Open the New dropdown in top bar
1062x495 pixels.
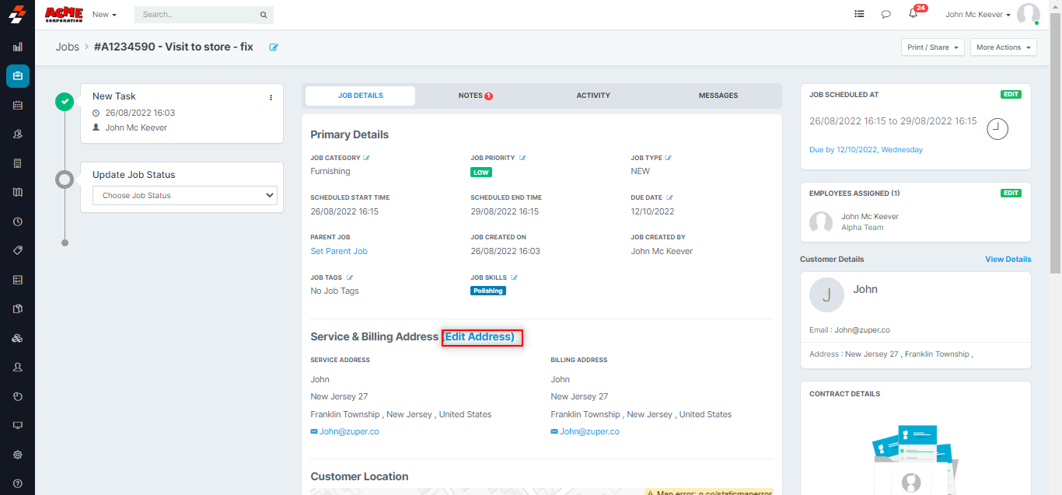tap(104, 15)
